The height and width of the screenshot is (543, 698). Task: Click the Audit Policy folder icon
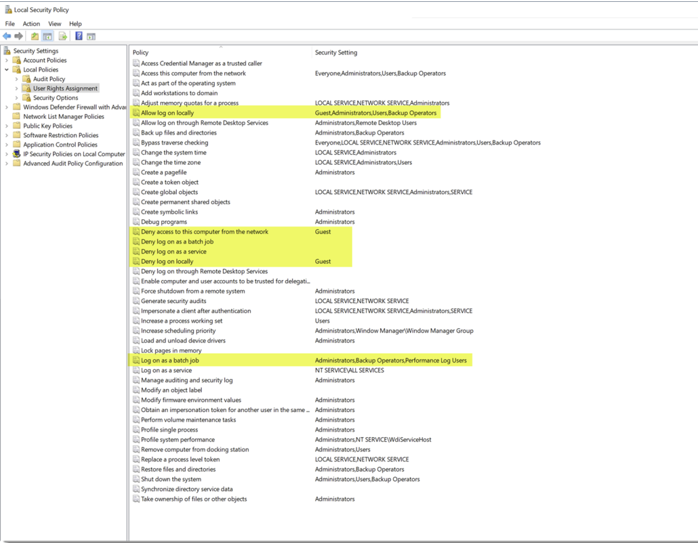(27, 79)
